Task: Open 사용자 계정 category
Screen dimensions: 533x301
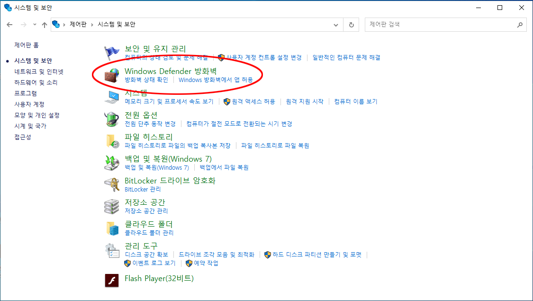Action: 29,104
